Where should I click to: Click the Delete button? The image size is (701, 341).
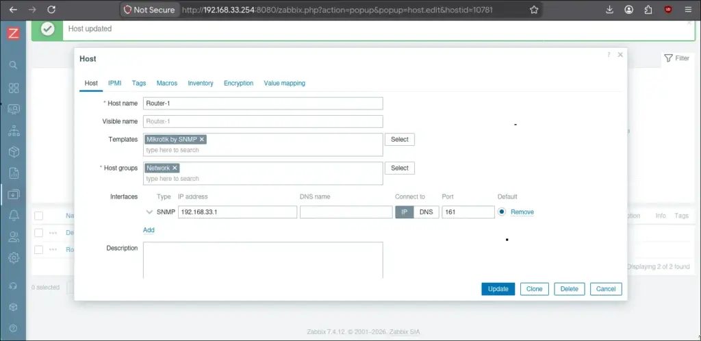(x=570, y=289)
